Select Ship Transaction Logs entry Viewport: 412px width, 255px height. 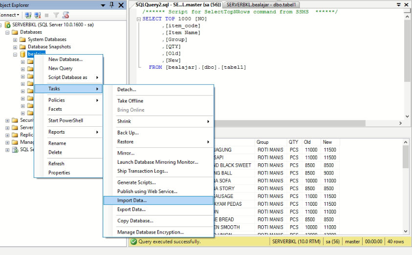pyautogui.click(x=158, y=171)
